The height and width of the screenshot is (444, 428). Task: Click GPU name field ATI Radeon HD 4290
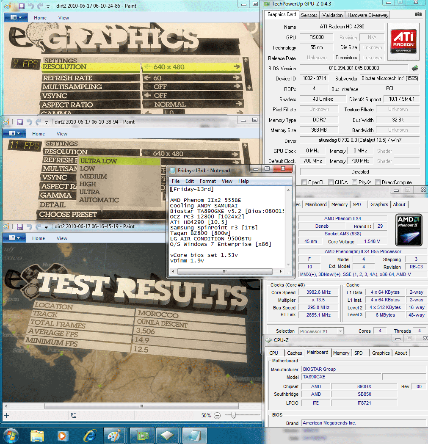342,27
